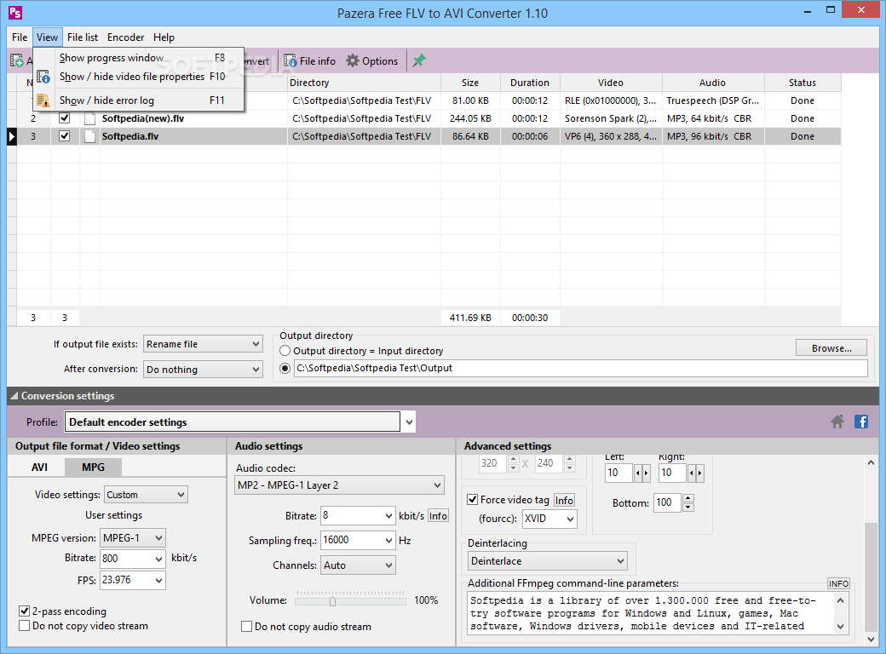Choose Show / hide video file properties
The height and width of the screenshot is (654, 886).
tap(139, 77)
